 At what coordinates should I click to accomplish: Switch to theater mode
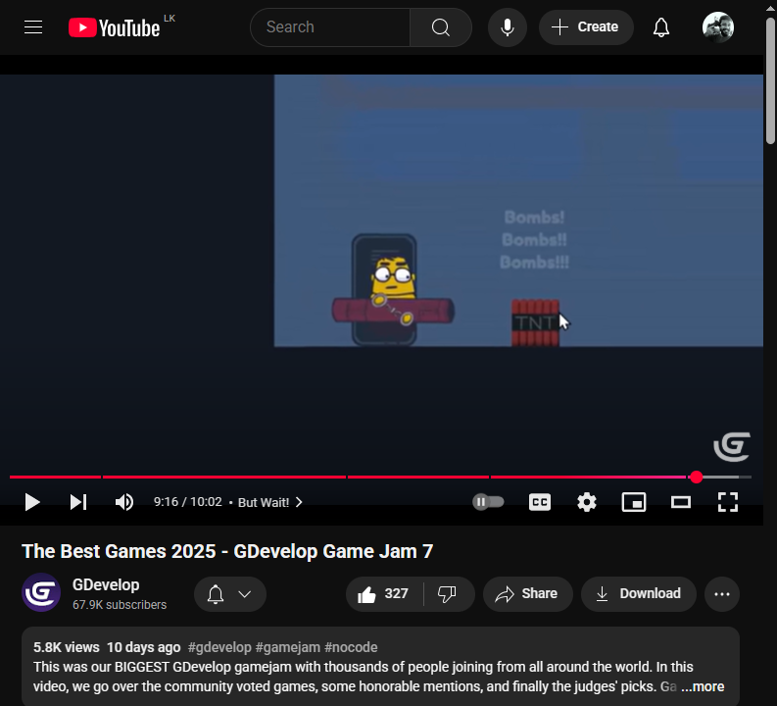(681, 502)
